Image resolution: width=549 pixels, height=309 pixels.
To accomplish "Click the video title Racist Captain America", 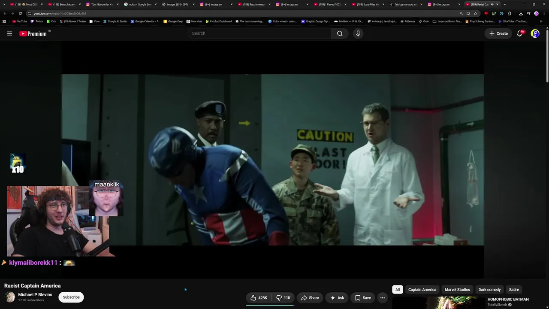I will [x=33, y=286].
